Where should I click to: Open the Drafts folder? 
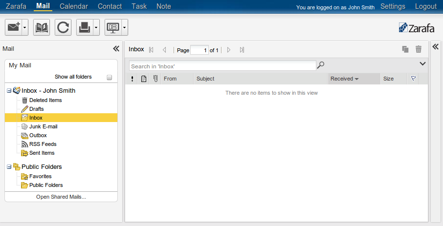(37, 109)
